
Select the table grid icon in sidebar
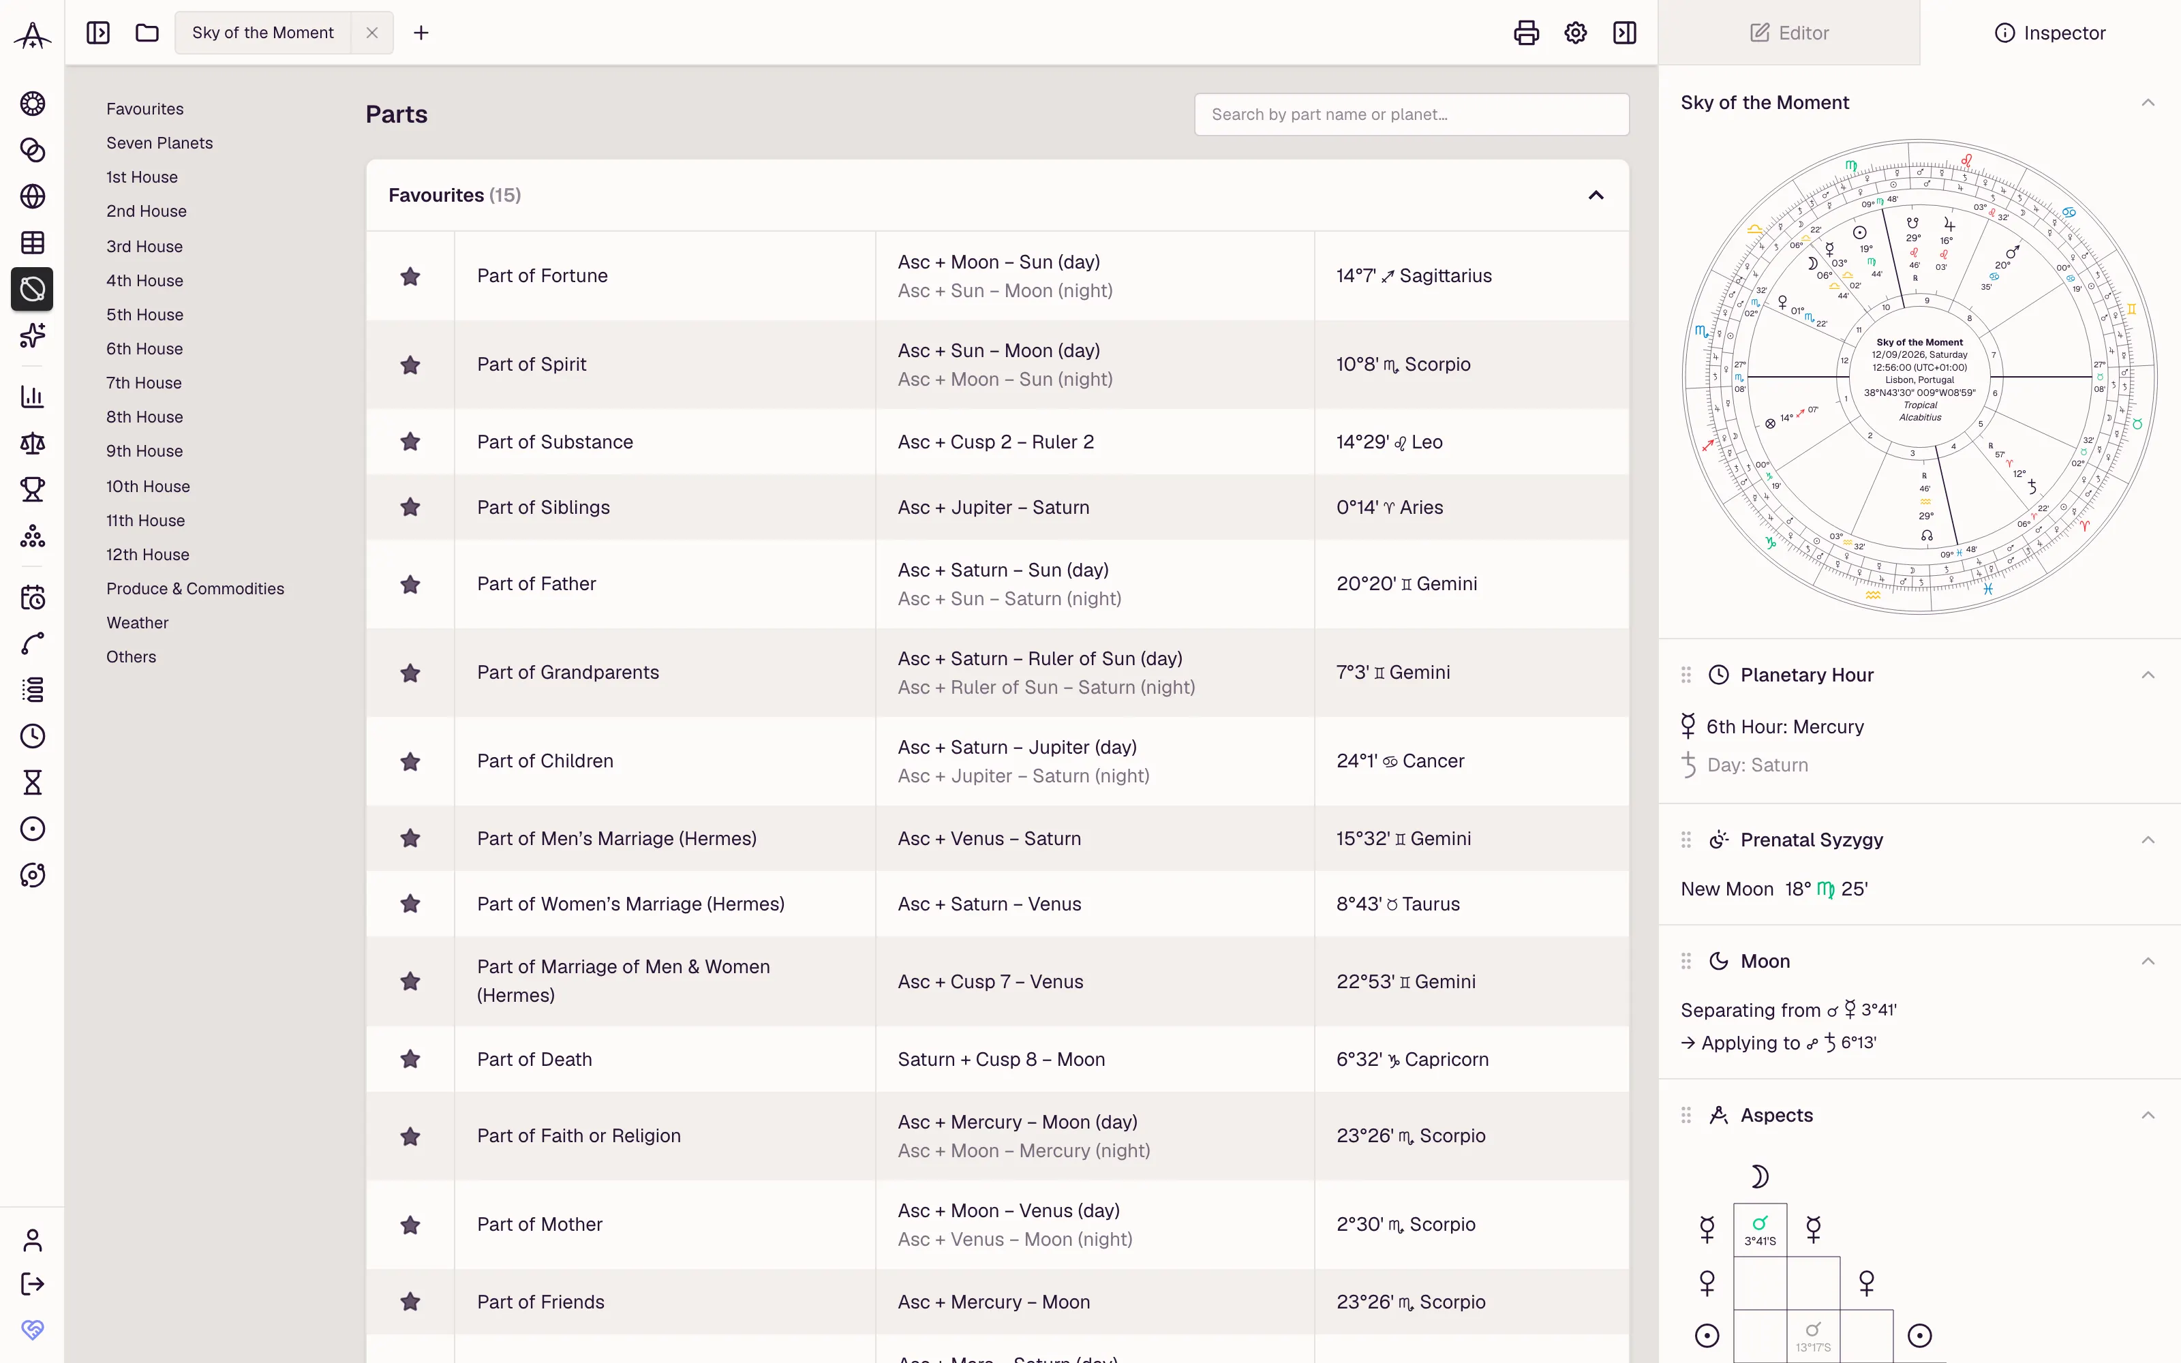(33, 243)
